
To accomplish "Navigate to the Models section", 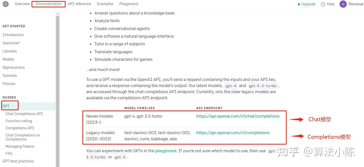I will [8, 59].
